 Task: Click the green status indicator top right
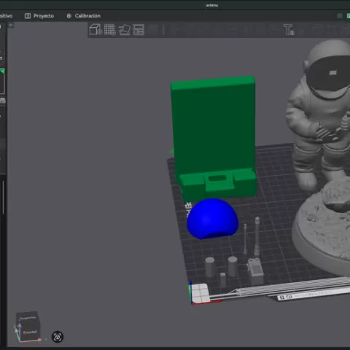(348, 16)
